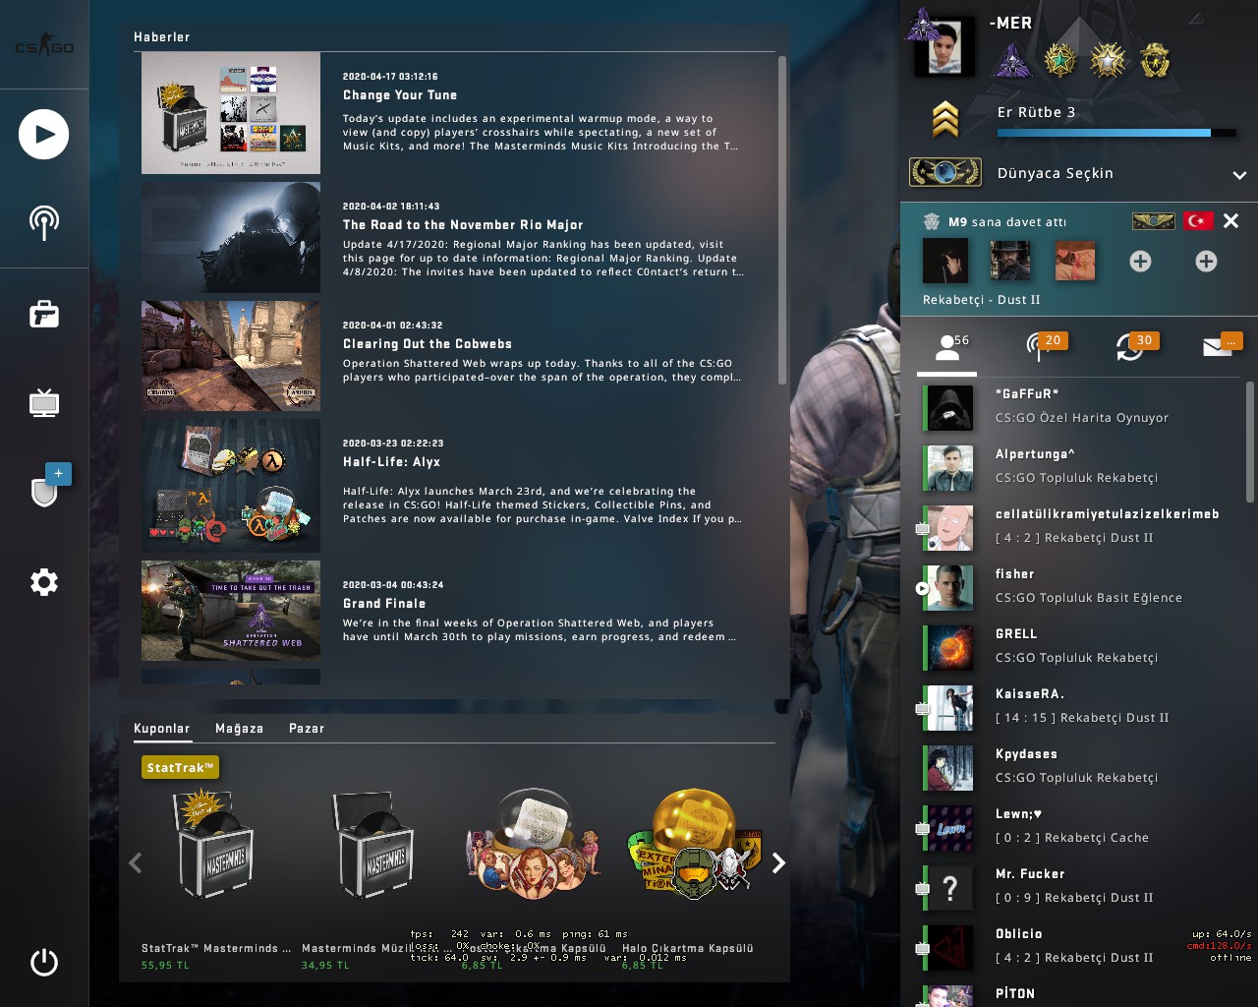Switch to the Kuponlar tab
This screenshot has height=1007, width=1258.
pos(162,729)
